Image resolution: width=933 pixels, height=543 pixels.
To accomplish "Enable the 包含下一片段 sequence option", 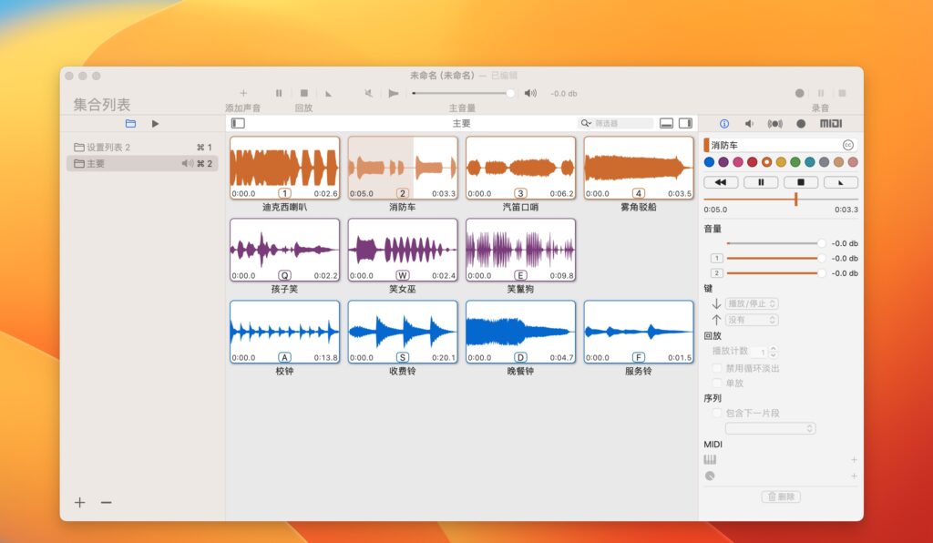I will click(716, 412).
